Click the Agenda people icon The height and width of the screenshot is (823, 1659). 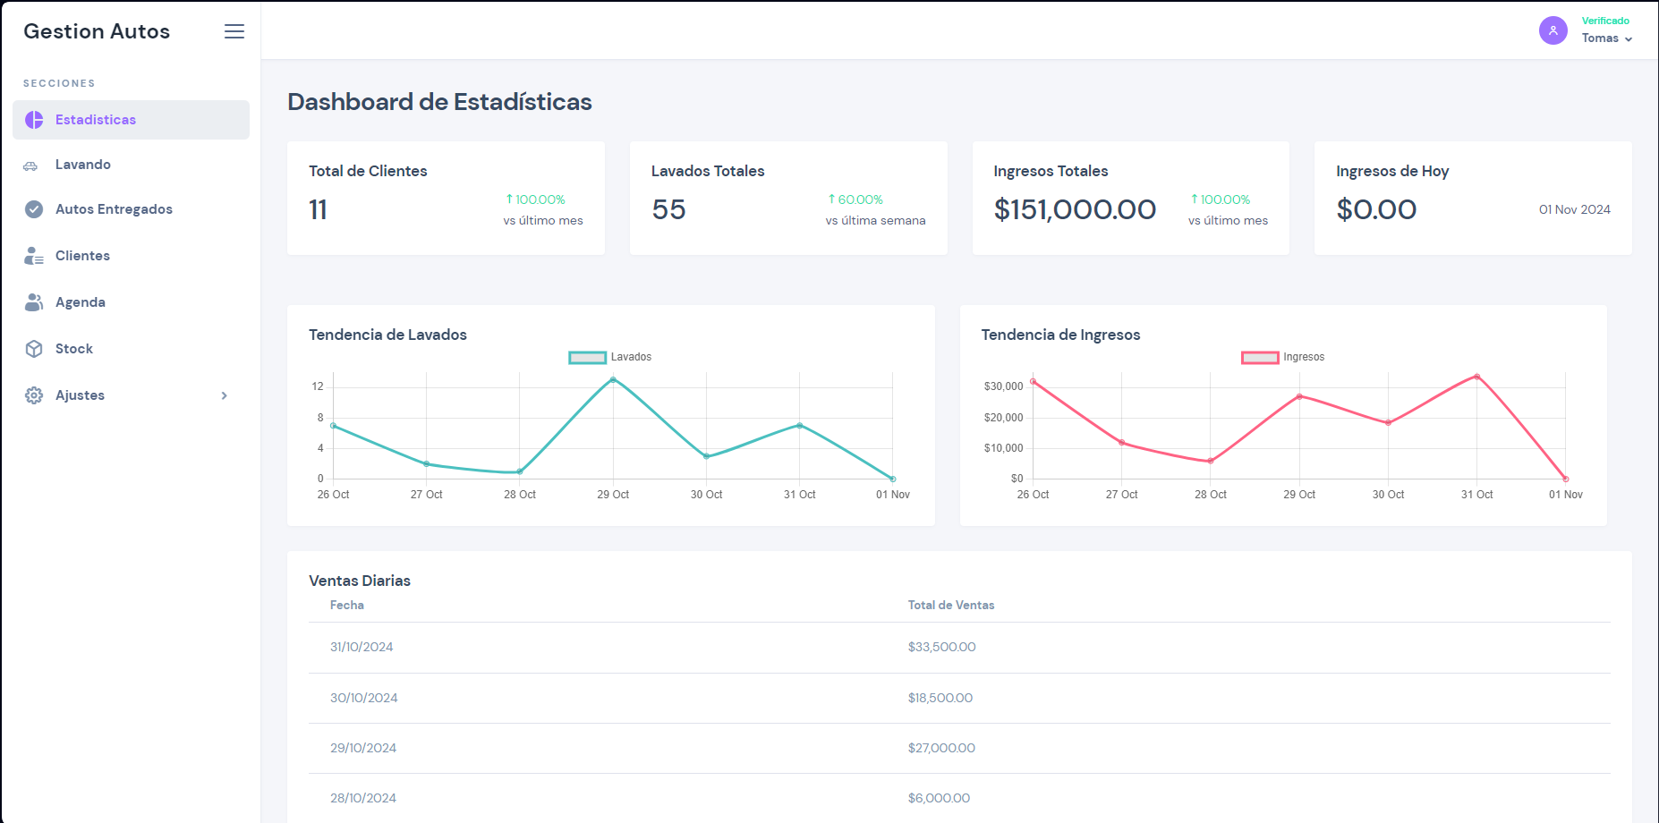(34, 302)
